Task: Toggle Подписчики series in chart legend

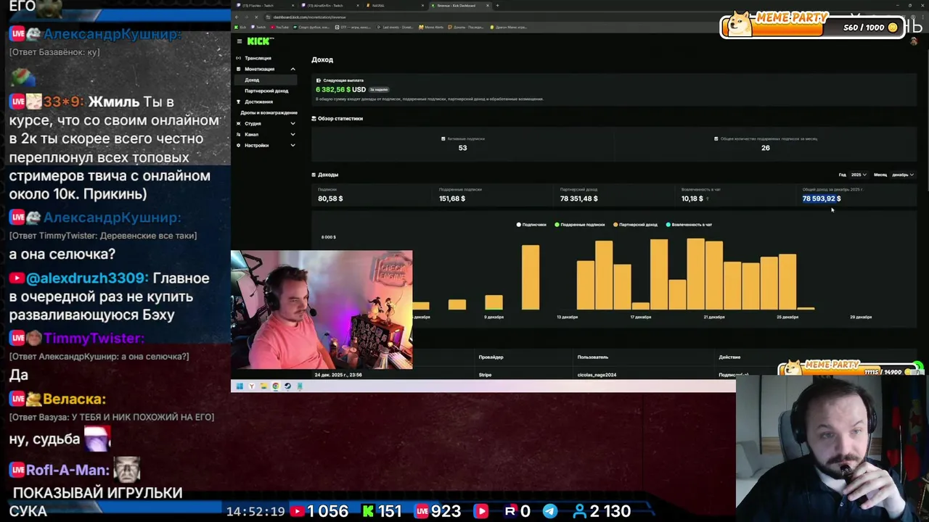Action: 531,225
